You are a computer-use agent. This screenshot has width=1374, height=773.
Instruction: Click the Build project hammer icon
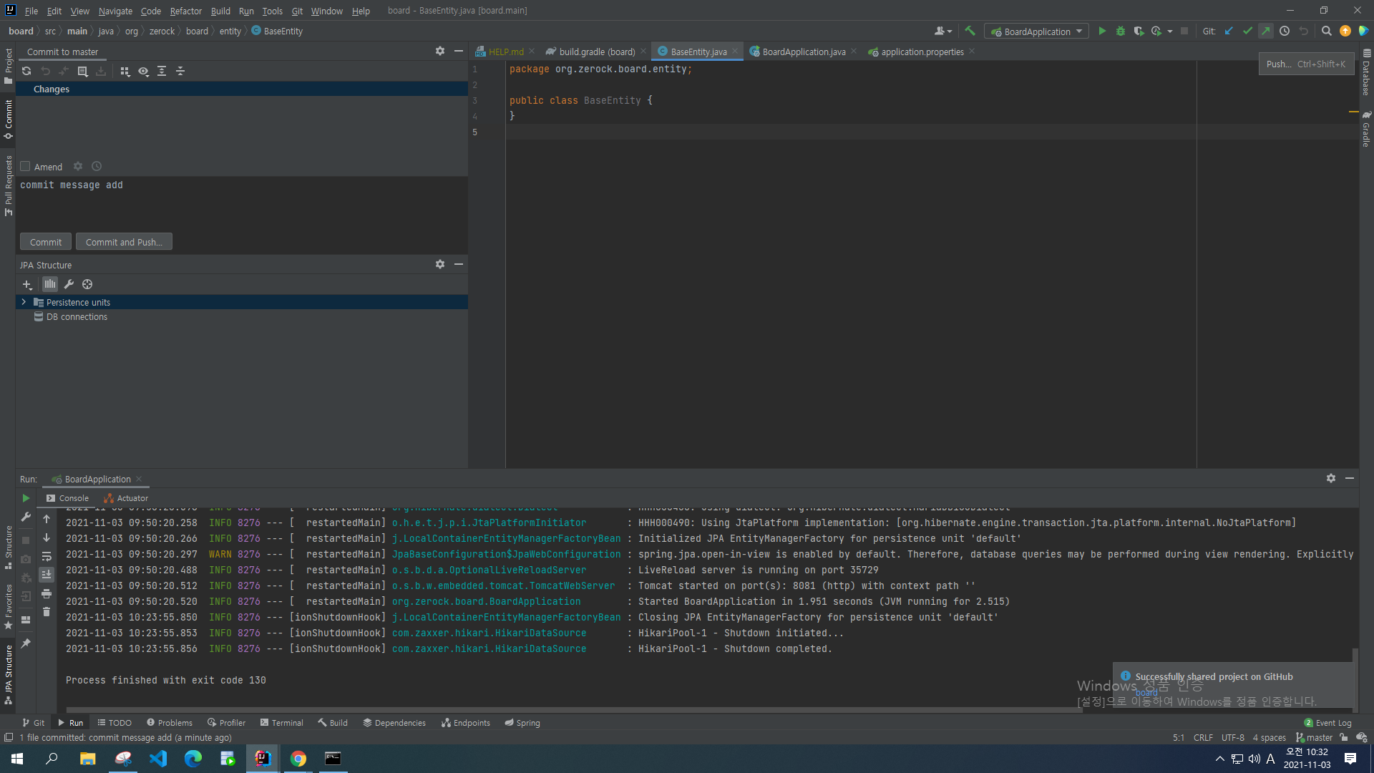[970, 31]
